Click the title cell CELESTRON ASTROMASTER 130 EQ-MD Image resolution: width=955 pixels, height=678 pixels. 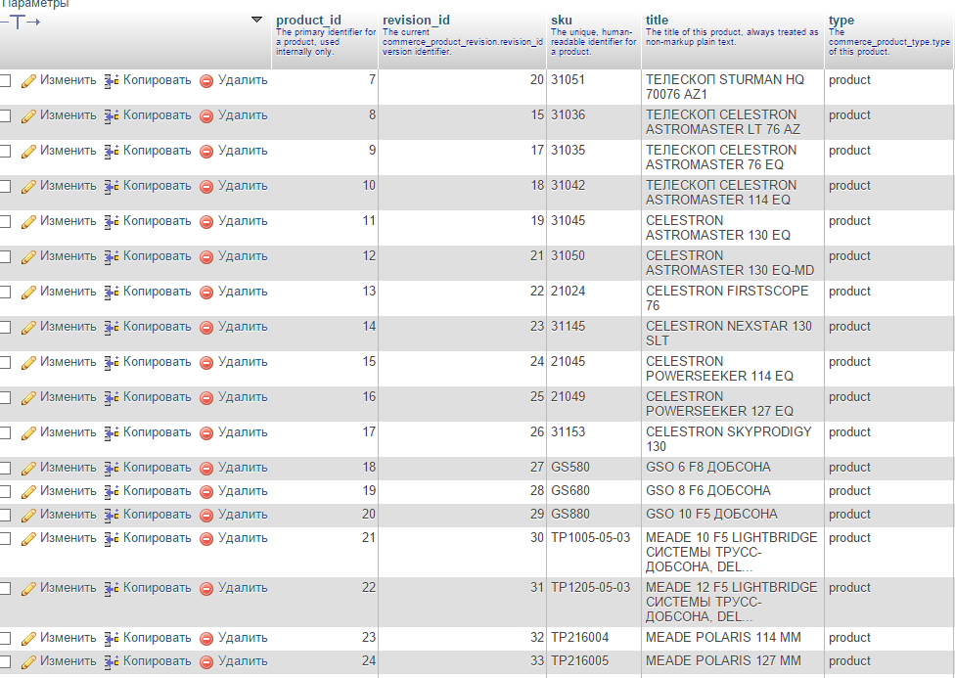tap(730, 263)
